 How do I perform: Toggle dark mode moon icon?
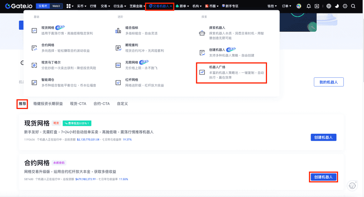[337, 6]
